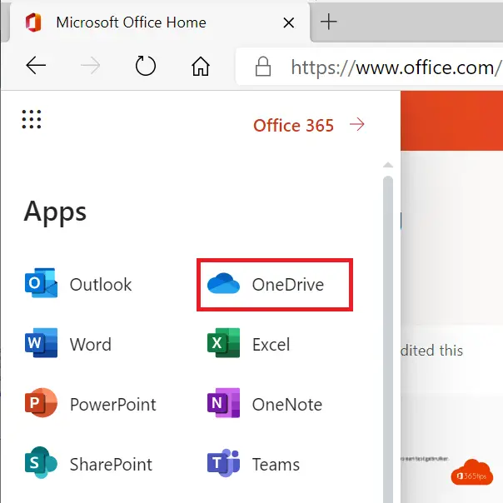The height and width of the screenshot is (503, 503).
Task: Open the Word app icon
Action: (41, 342)
